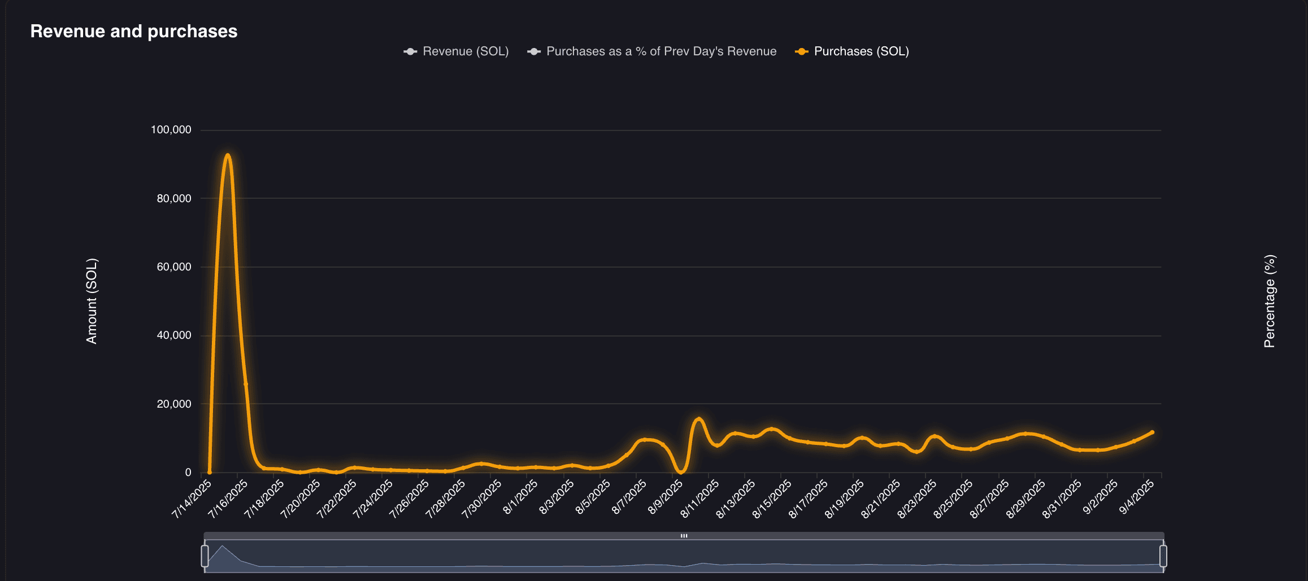Click the orange Purchases (SOL) legend marker icon
Image resolution: width=1308 pixels, height=581 pixels.
(801, 51)
